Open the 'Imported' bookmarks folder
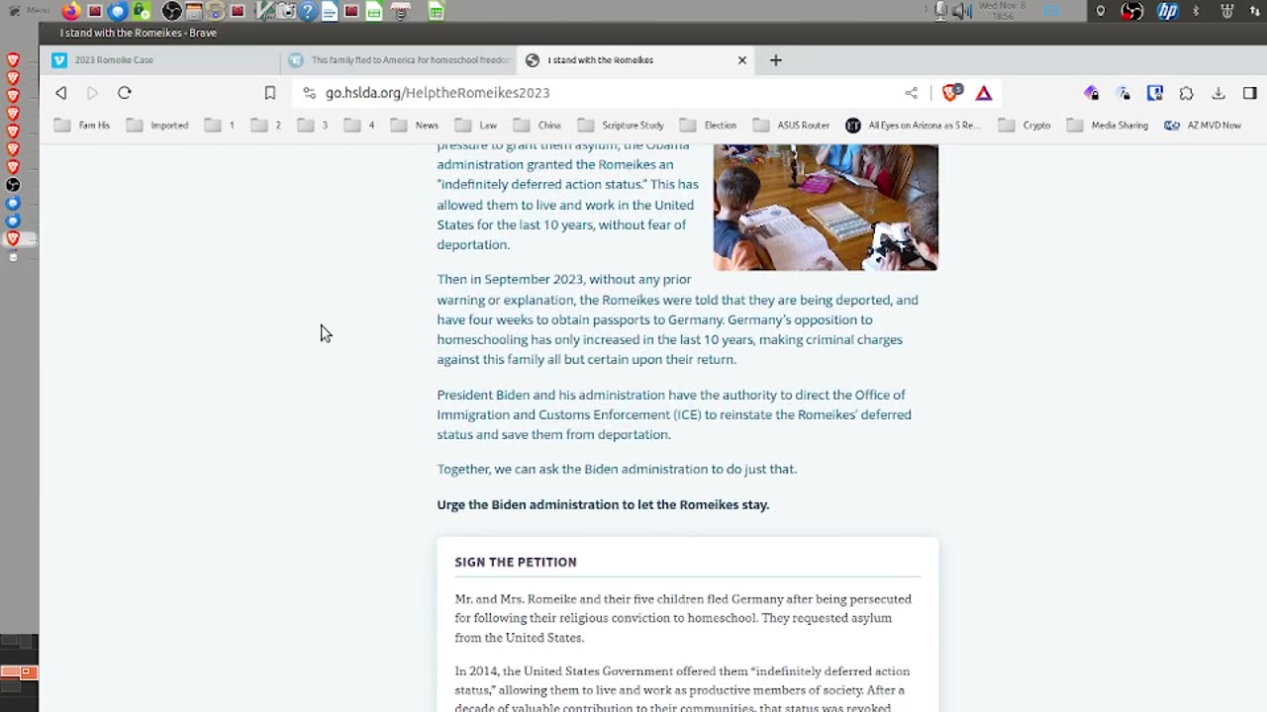 coord(157,126)
